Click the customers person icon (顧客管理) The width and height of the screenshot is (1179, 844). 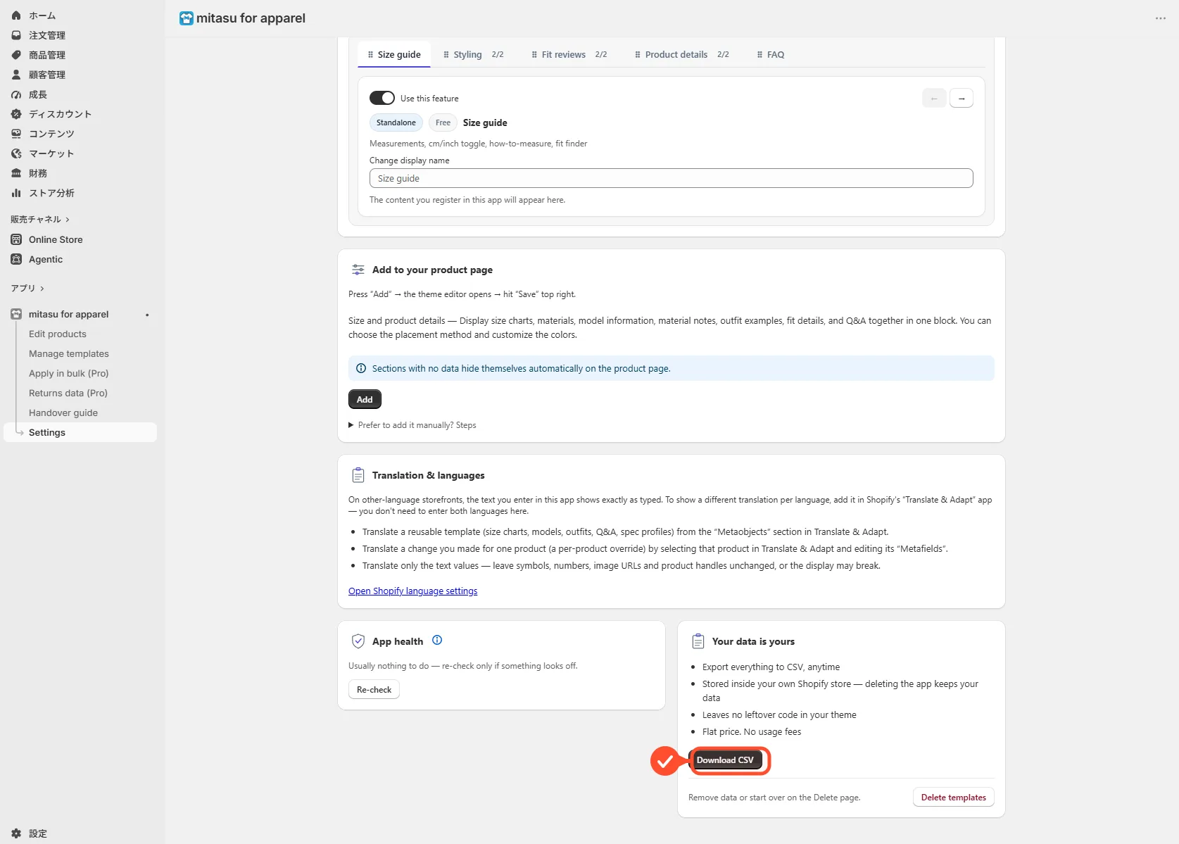coord(16,75)
